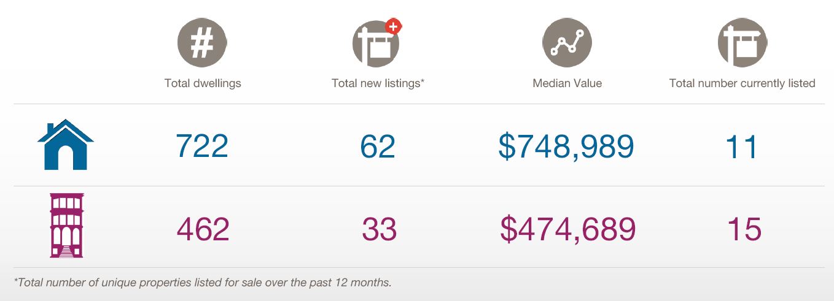The image size is (834, 301).
Task: Click the 11 houses currently listed
Action: pyautogui.click(x=741, y=147)
